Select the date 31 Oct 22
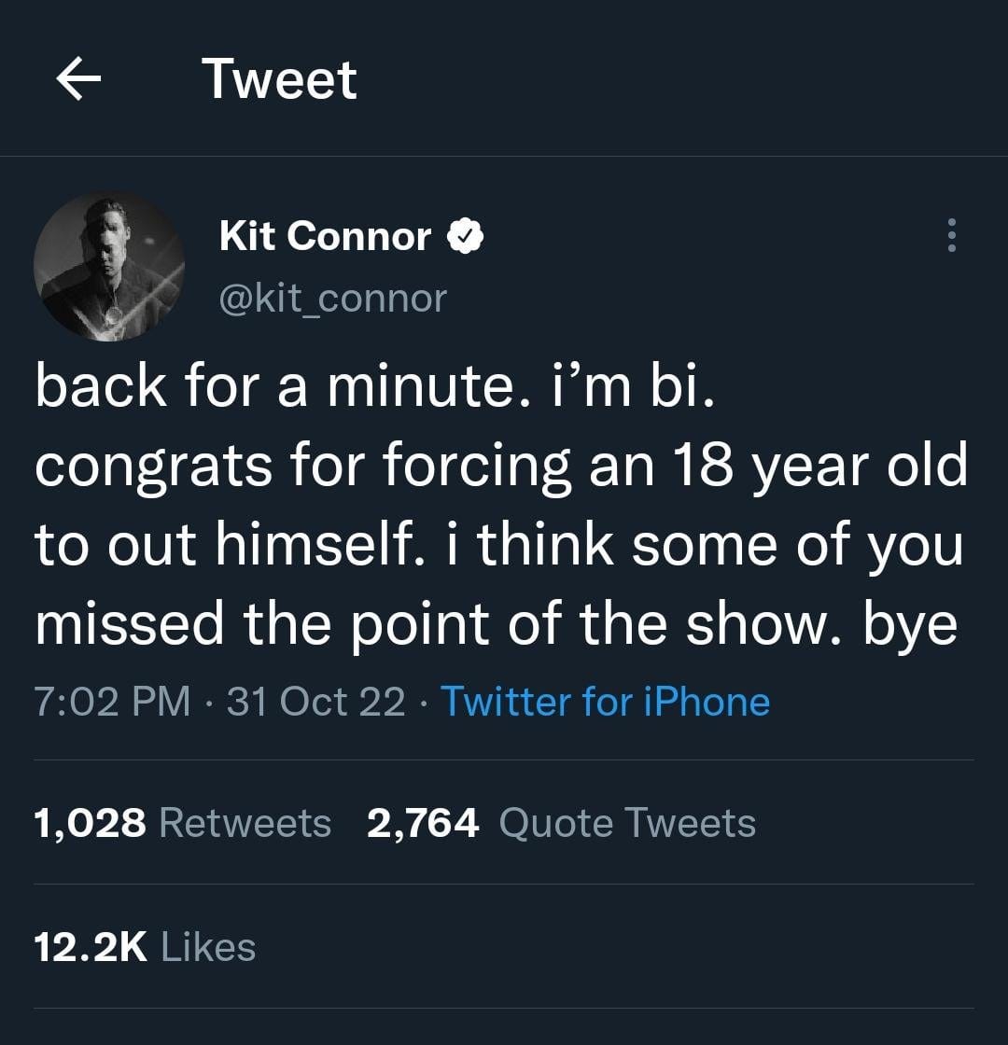This screenshot has width=1008, height=1045. click(306, 700)
